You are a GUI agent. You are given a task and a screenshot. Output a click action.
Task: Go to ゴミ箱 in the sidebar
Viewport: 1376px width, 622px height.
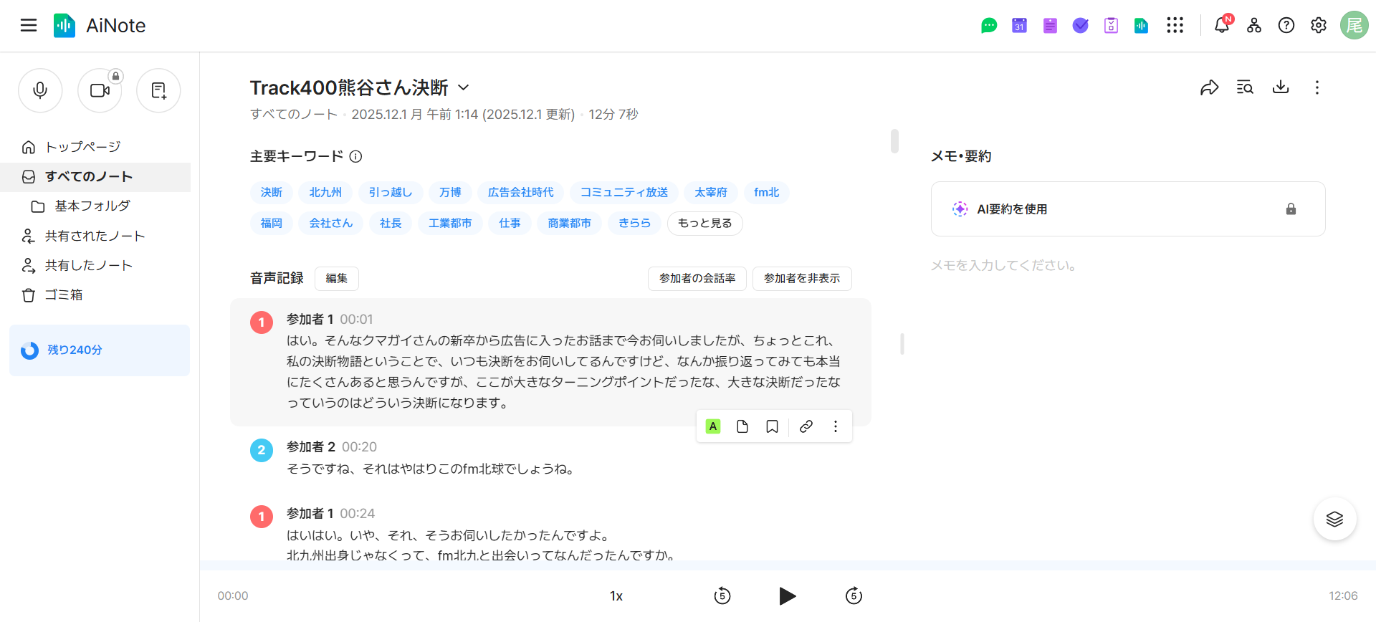[64, 295]
